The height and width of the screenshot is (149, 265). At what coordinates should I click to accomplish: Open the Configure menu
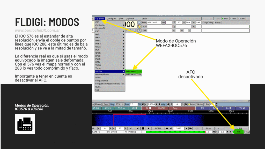[x=111, y=19]
